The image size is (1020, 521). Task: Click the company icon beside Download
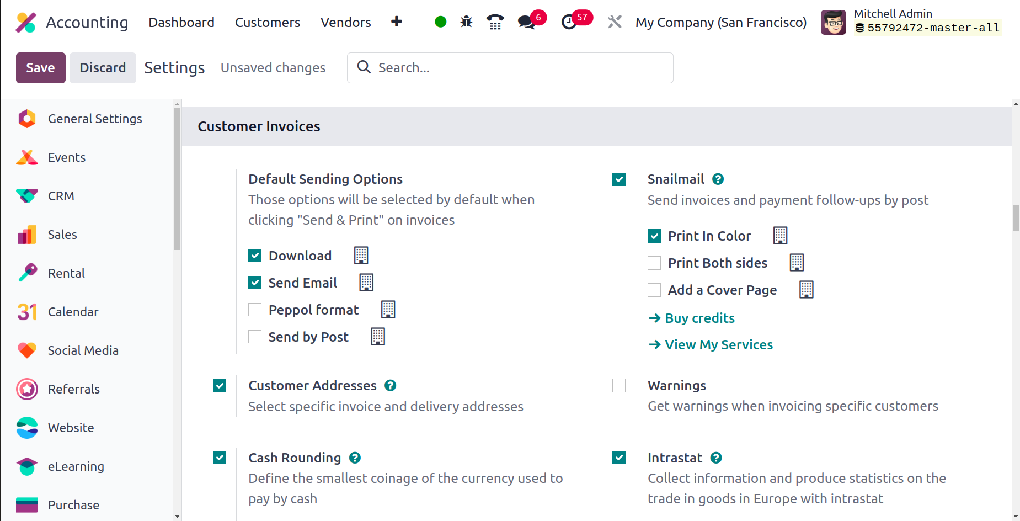click(x=361, y=256)
